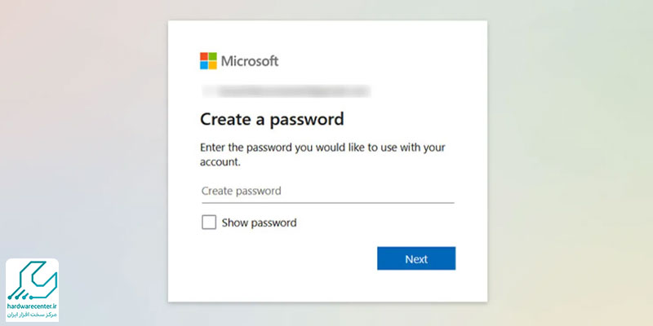Select the blurred email address line

click(x=287, y=90)
